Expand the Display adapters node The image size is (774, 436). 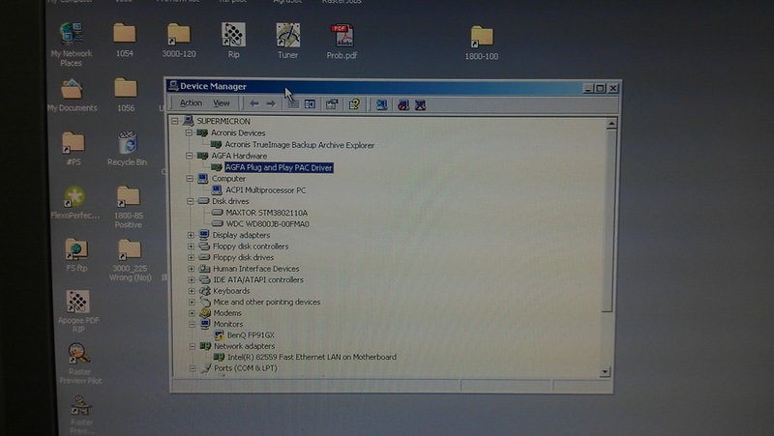(x=191, y=235)
